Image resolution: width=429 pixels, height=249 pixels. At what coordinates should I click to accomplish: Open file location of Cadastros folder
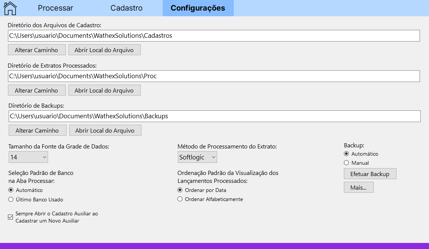104,50
